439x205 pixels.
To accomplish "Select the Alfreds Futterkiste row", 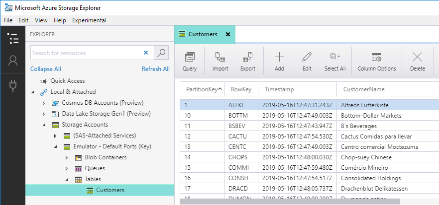I will pyautogui.click(x=310, y=105).
